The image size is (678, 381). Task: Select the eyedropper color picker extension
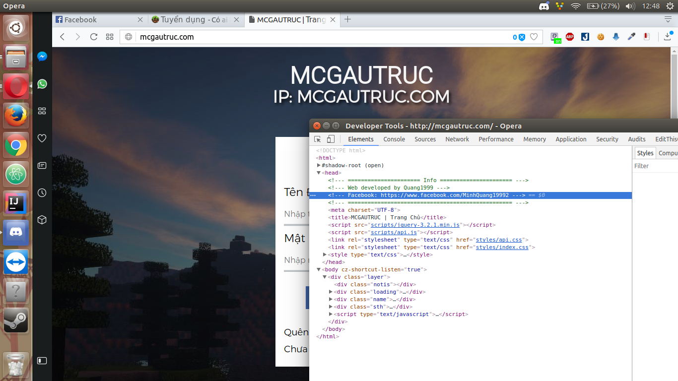click(x=631, y=37)
